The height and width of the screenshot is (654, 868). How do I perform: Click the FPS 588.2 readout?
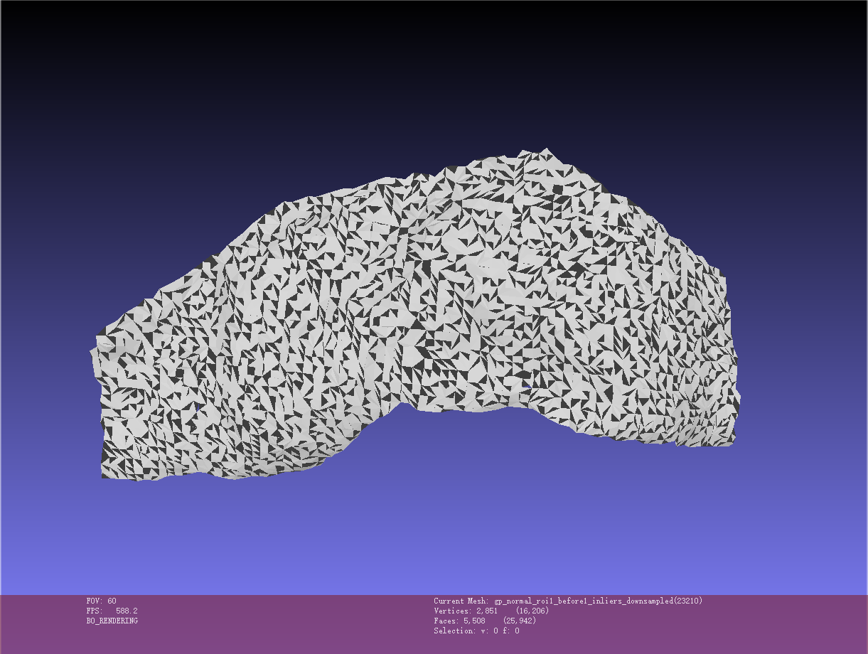pyautogui.click(x=112, y=611)
